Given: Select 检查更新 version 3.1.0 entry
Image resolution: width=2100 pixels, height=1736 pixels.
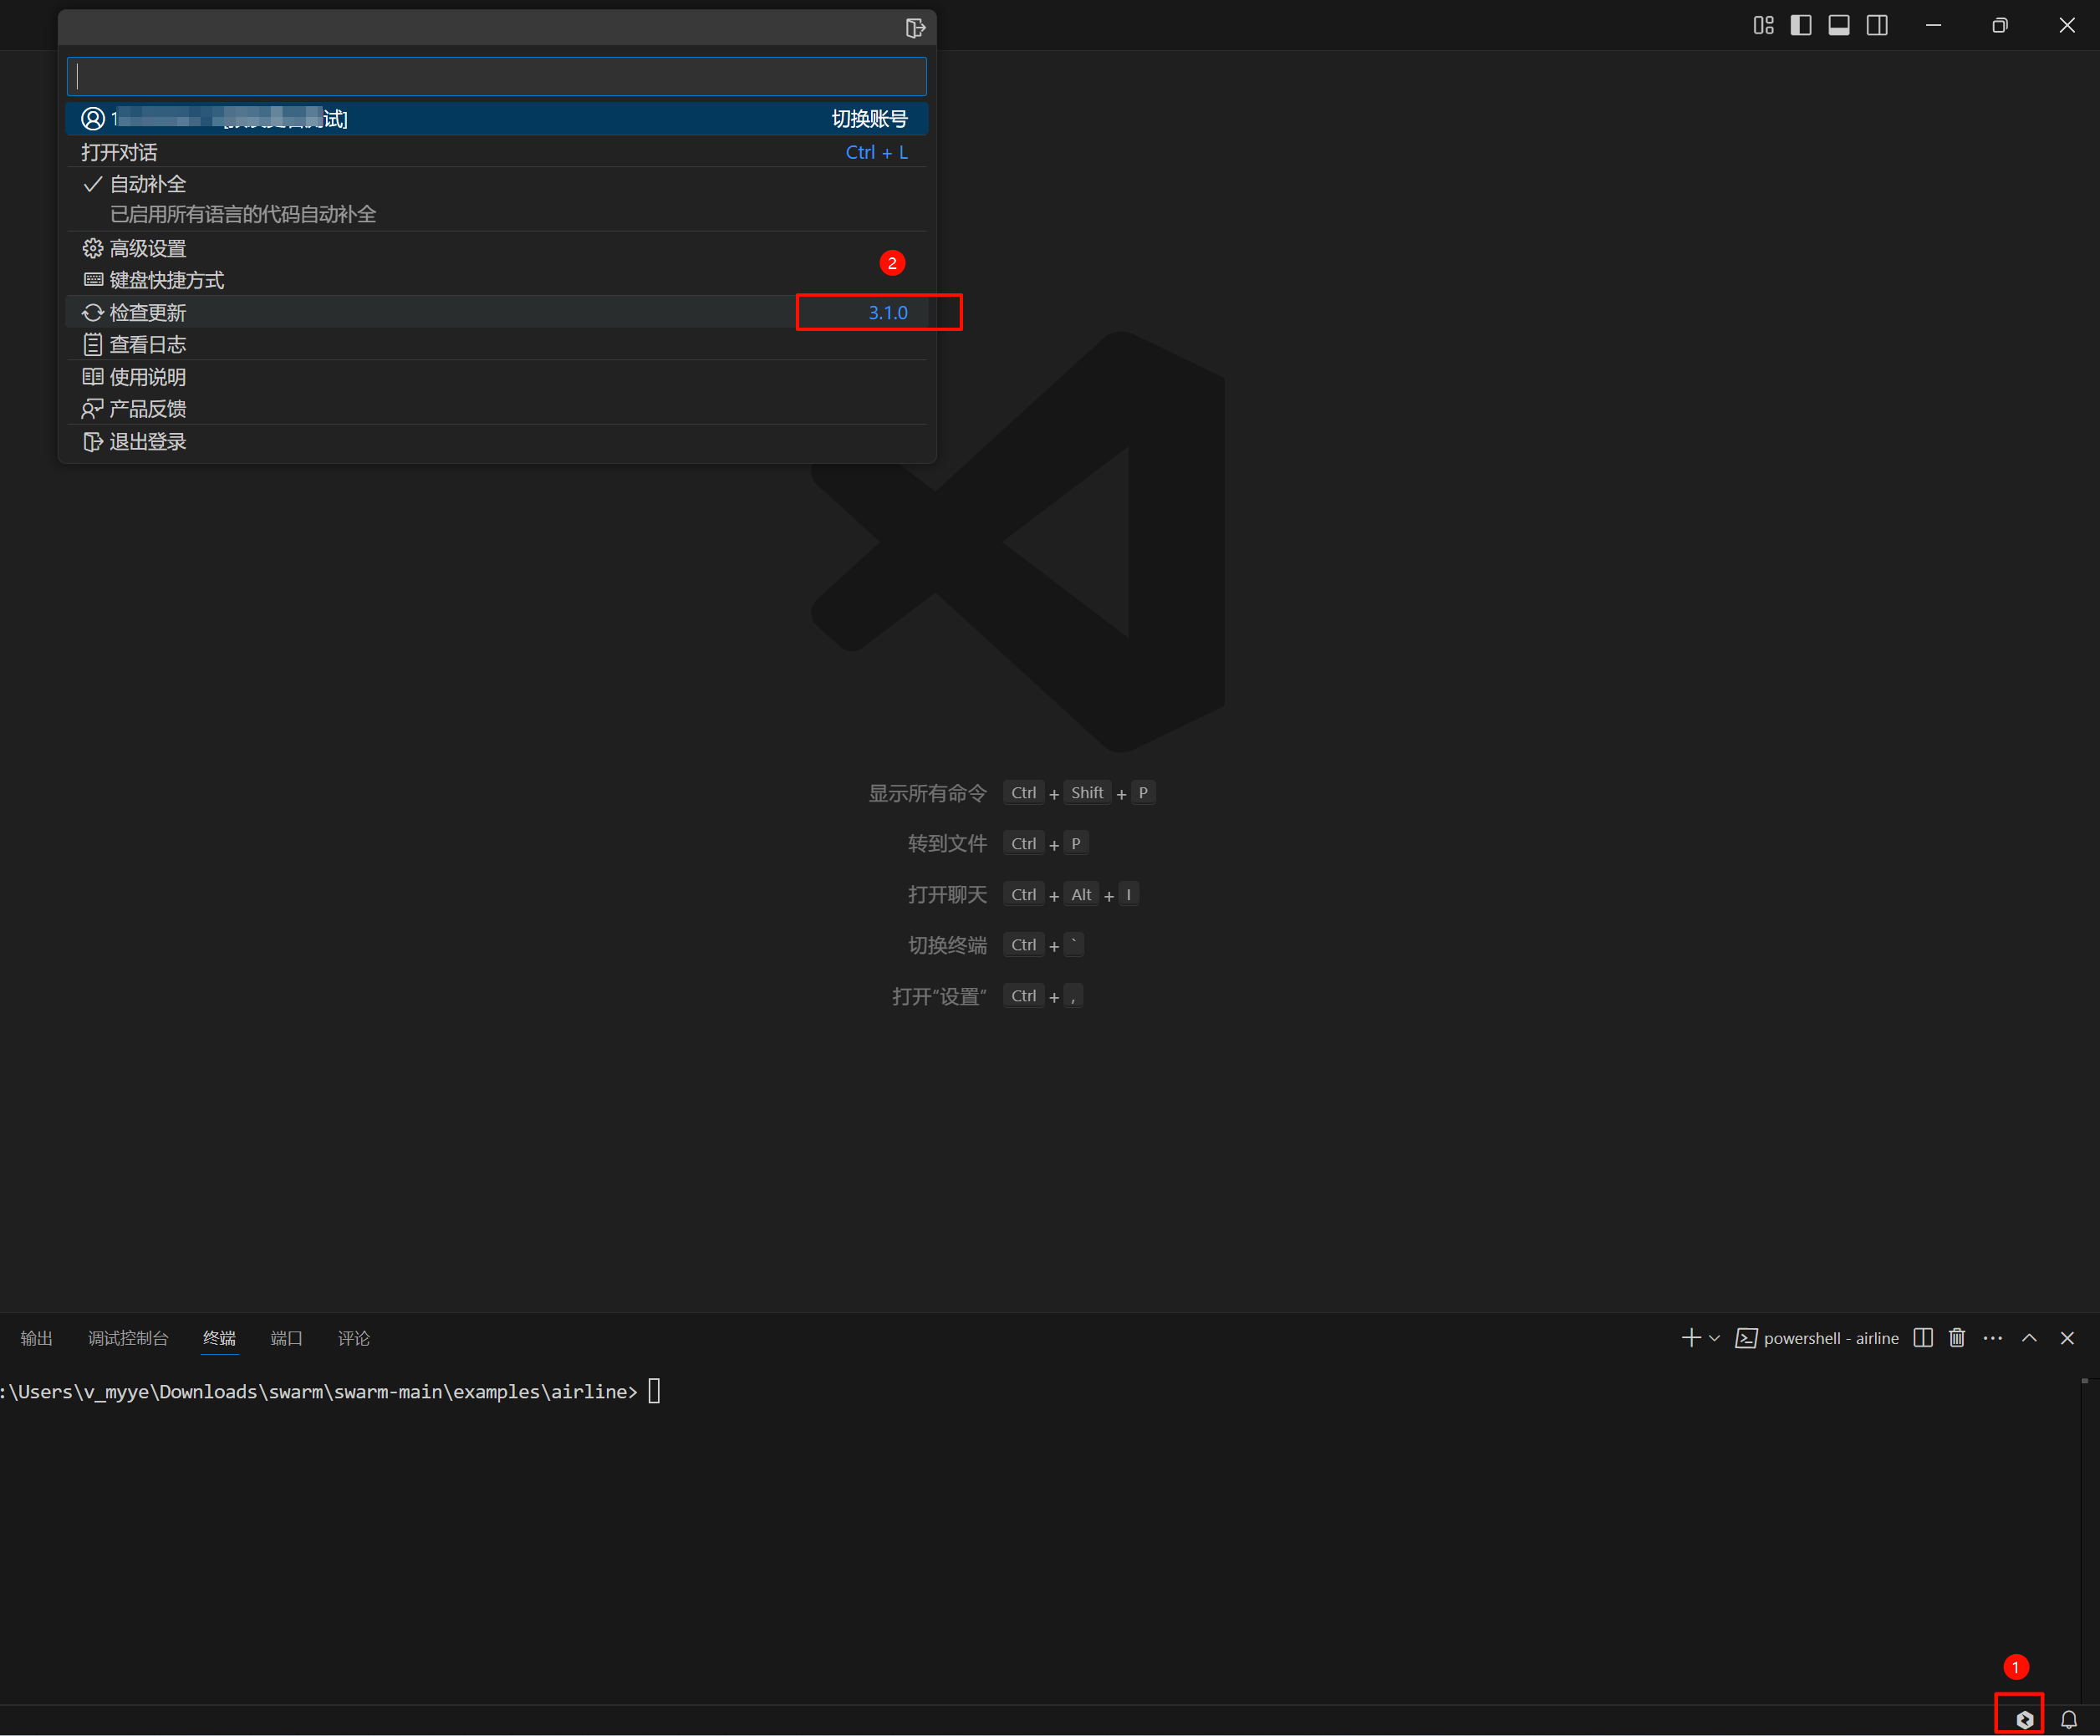Looking at the screenshot, I should point(887,313).
